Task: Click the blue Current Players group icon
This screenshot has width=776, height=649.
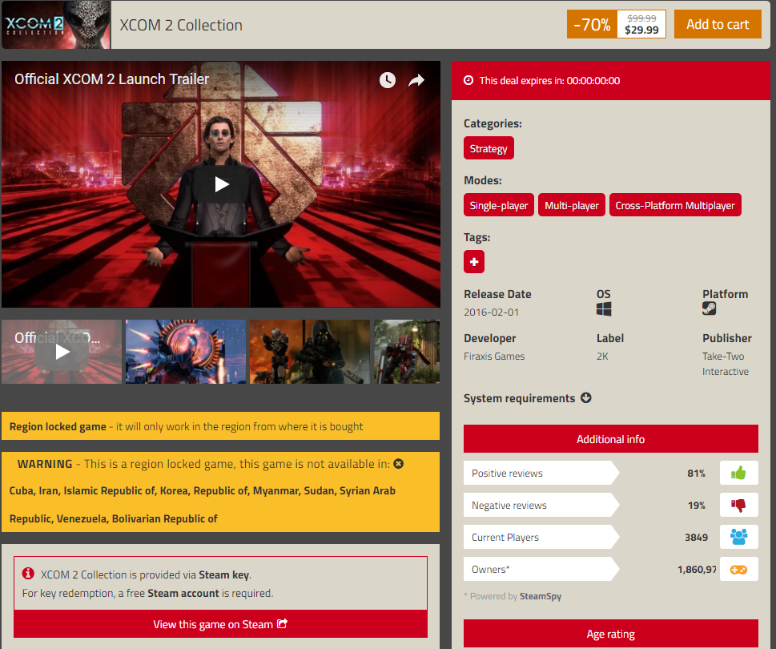Action: click(x=739, y=537)
